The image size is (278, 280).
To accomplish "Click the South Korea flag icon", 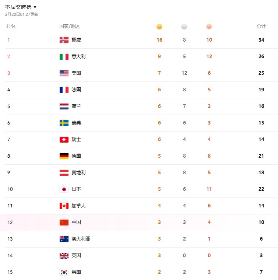I will (x=64, y=272).
